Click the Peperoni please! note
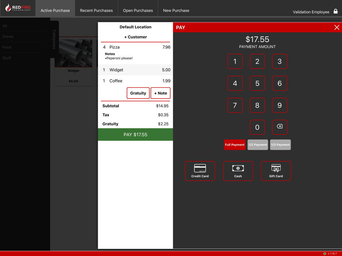 (x=119, y=58)
